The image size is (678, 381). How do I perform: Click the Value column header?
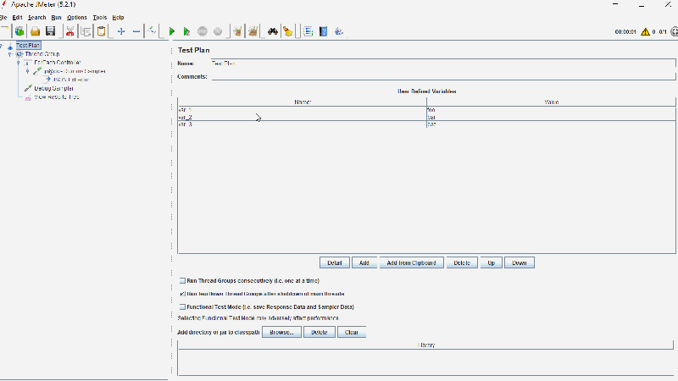[551, 102]
